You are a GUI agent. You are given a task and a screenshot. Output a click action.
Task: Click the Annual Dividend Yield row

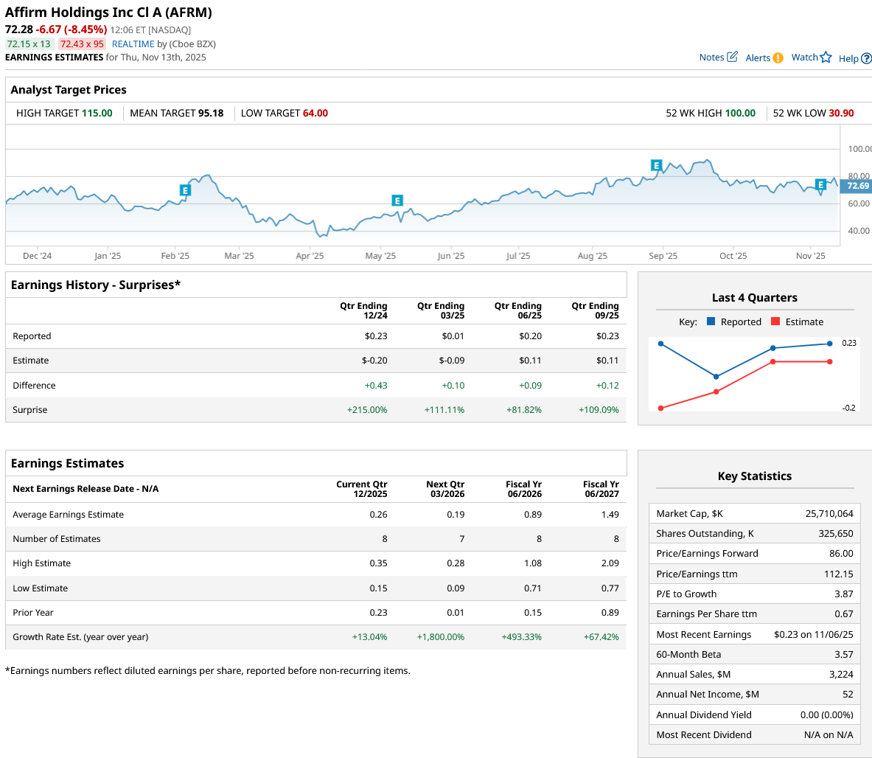[754, 714]
